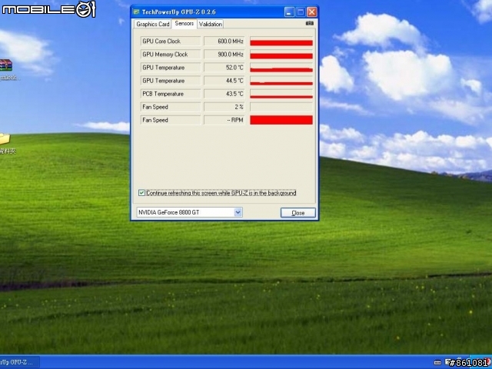Click the GPU Core Clock graph bar
492x369 pixels.
point(281,42)
